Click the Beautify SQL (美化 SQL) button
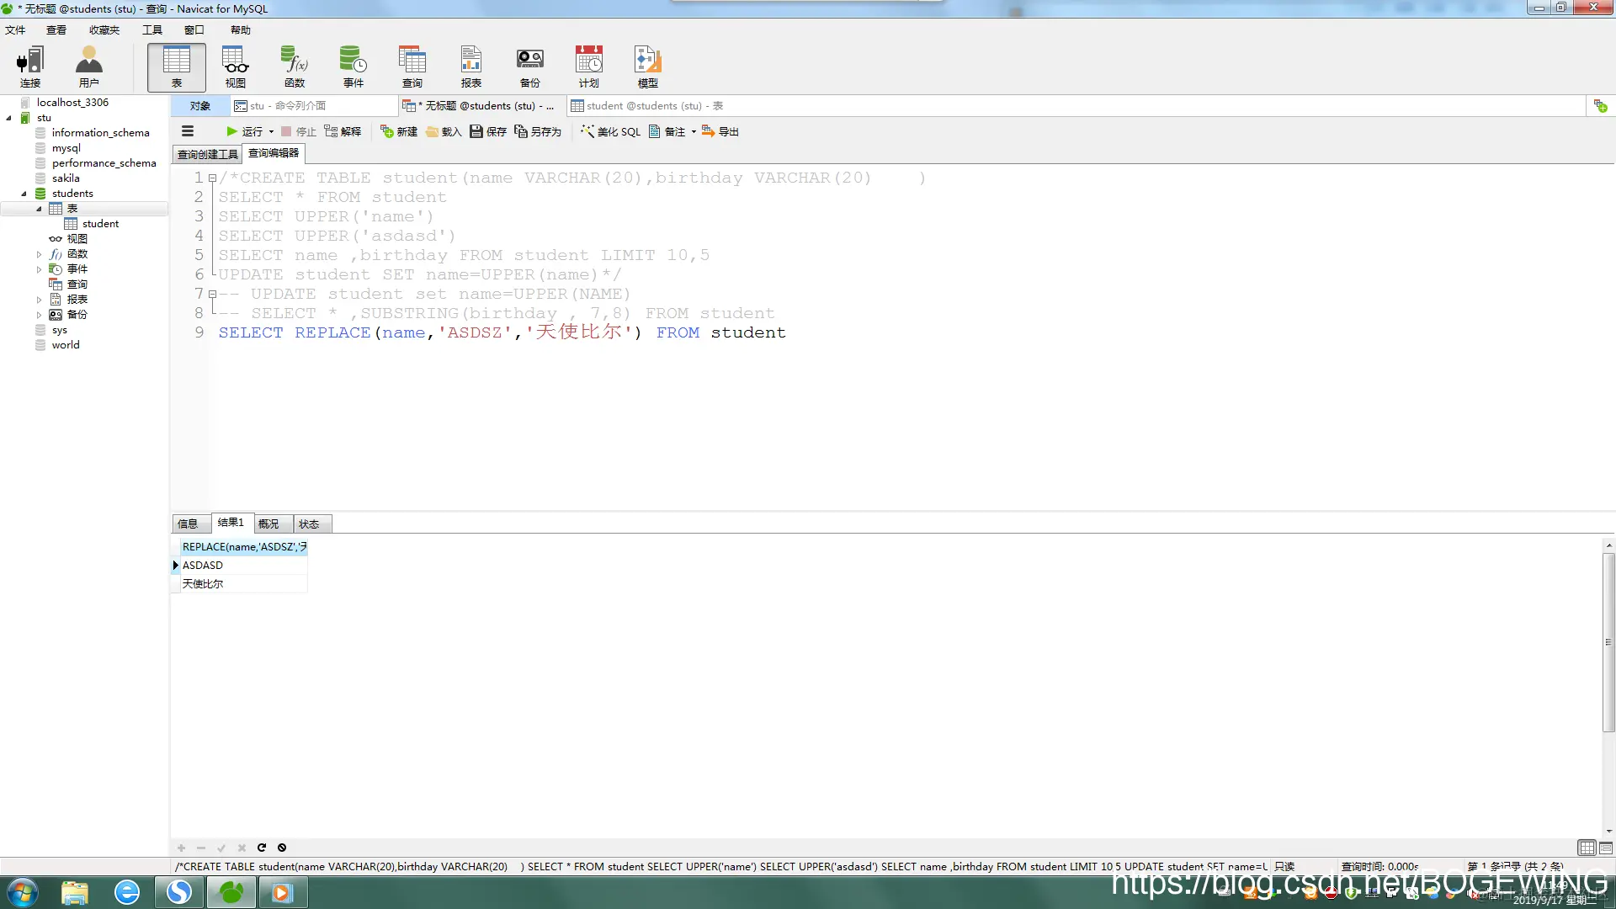Image resolution: width=1616 pixels, height=909 pixels. pos(610,131)
